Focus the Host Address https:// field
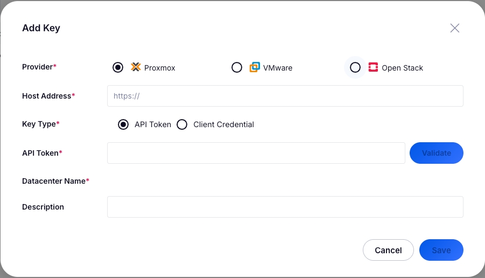 pos(285,96)
